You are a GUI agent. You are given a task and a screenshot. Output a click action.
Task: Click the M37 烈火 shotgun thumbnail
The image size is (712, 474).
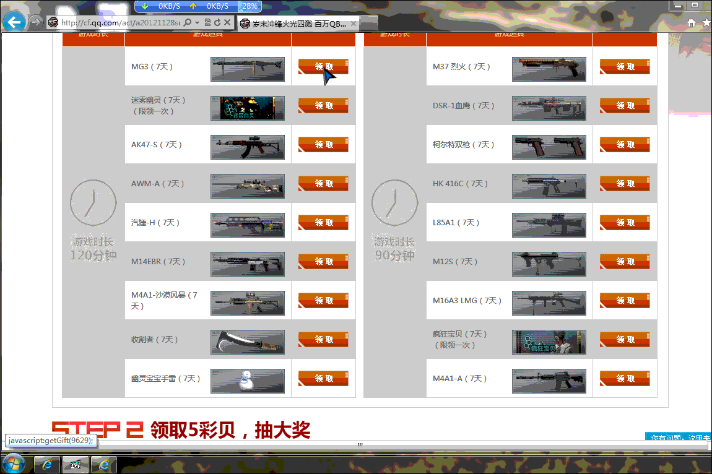(549, 69)
